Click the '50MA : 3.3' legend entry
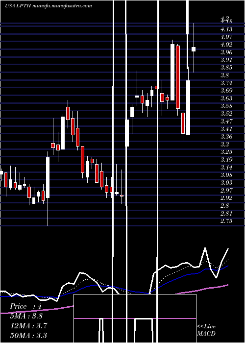Image resolution: width=245 pixels, height=343 pixels. click(29, 335)
